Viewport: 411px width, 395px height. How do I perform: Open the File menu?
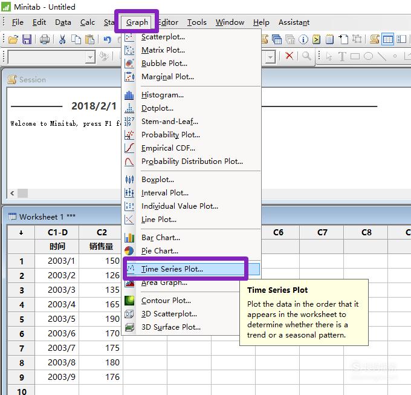(x=18, y=22)
